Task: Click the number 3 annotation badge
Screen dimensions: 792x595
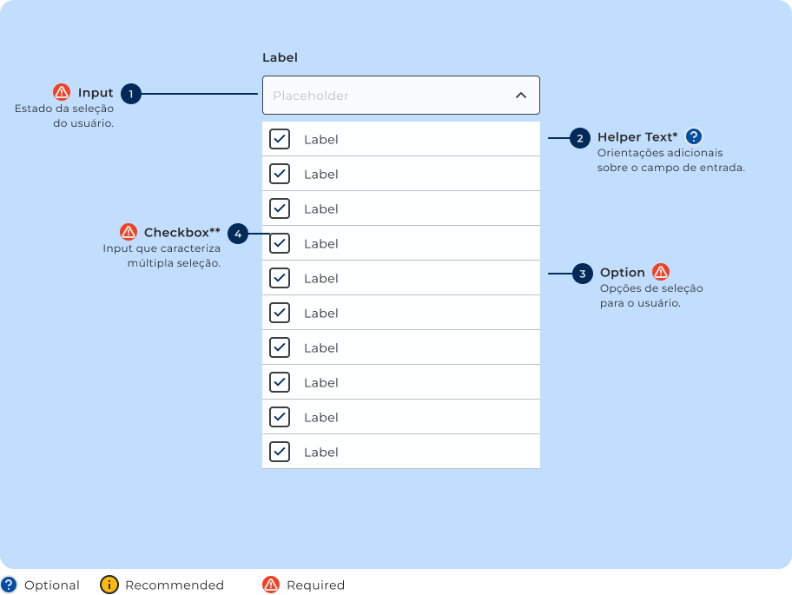Action: [x=583, y=274]
